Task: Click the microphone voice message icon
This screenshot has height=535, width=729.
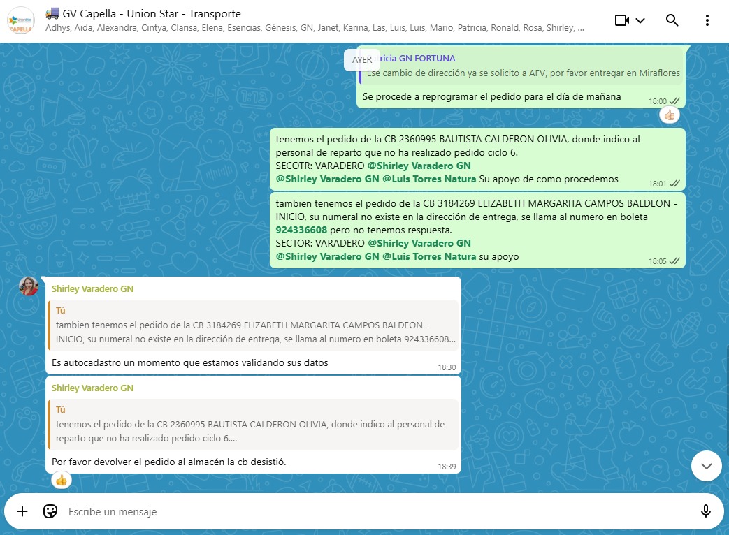Action: [706, 511]
